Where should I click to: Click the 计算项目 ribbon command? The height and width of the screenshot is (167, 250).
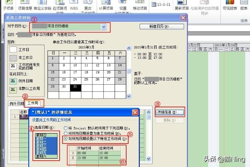[x=106, y=8]
